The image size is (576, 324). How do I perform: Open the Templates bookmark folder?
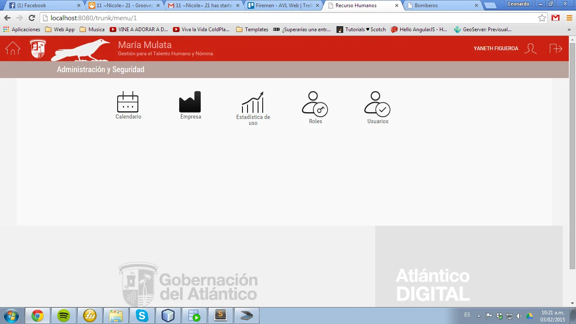tap(252, 30)
